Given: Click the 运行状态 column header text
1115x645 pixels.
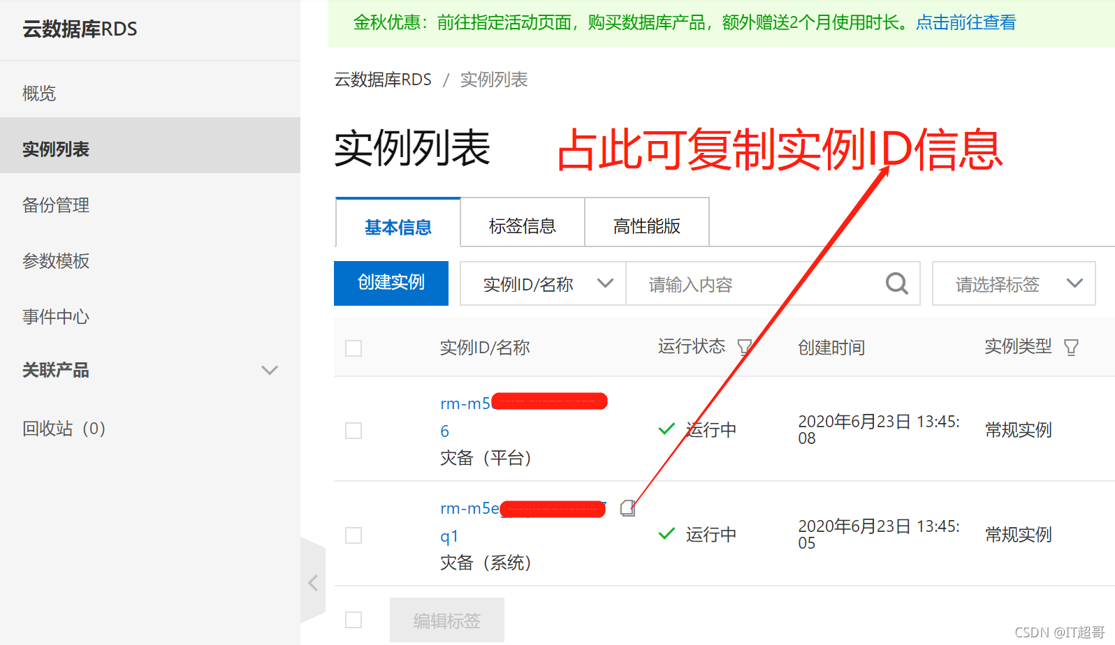Looking at the screenshot, I should click(x=692, y=346).
